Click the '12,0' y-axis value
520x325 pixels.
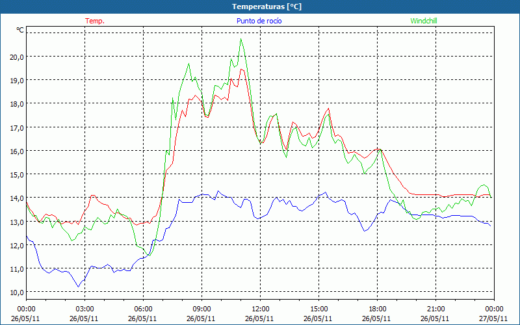17,245
